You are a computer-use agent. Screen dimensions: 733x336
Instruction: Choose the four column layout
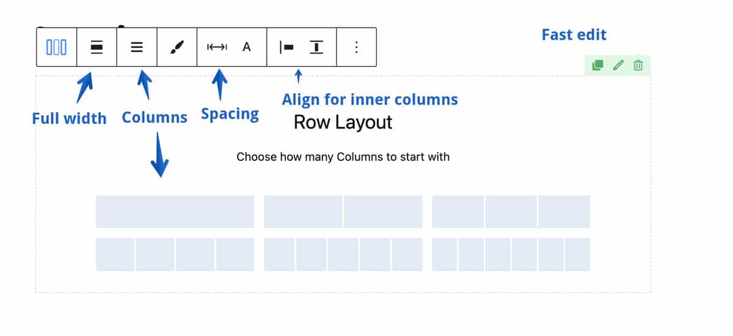175,254
